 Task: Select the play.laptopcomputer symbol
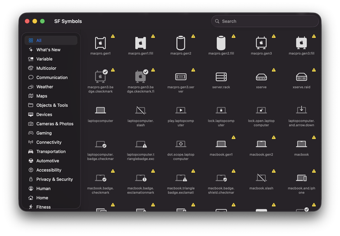(181, 110)
